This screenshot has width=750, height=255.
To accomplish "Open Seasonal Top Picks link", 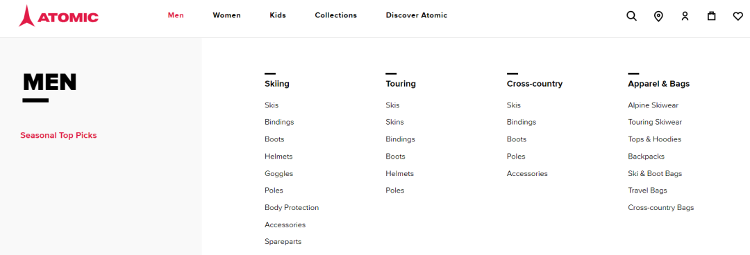I will click(x=58, y=135).
